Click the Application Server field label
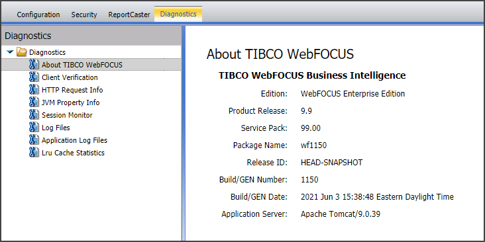 [x=254, y=214]
